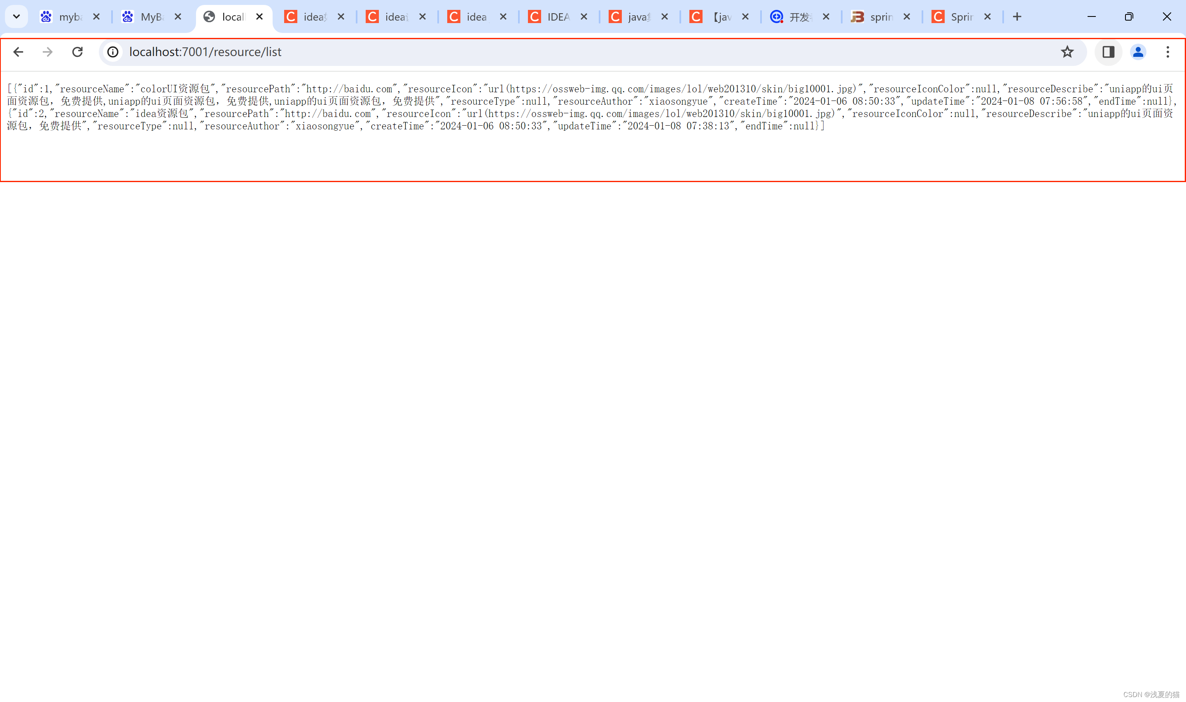Close the last 'Sprin' tab
1186x702 pixels.
(988, 17)
